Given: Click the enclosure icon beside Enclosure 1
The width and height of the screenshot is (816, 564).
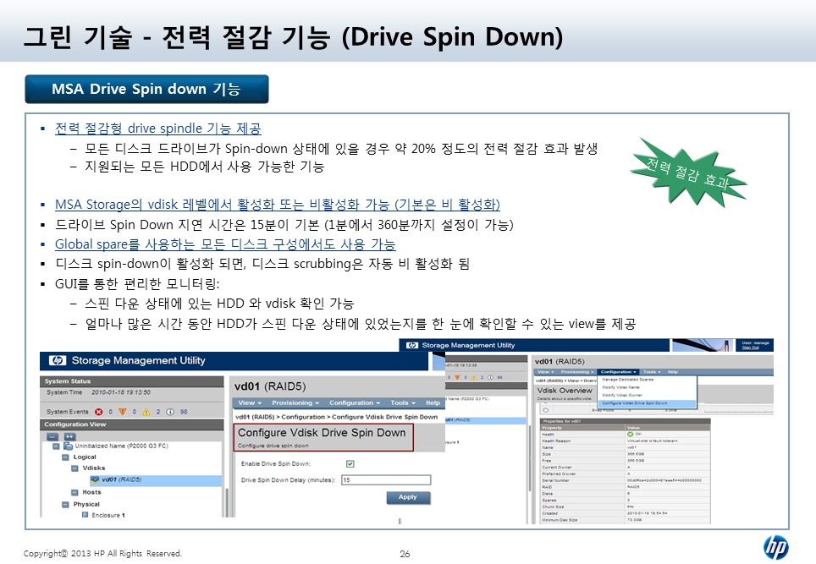Looking at the screenshot, I should click(85, 515).
